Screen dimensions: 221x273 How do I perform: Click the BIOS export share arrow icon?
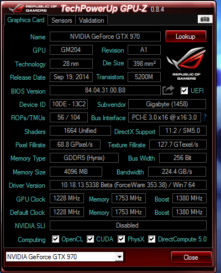point(168,90)
